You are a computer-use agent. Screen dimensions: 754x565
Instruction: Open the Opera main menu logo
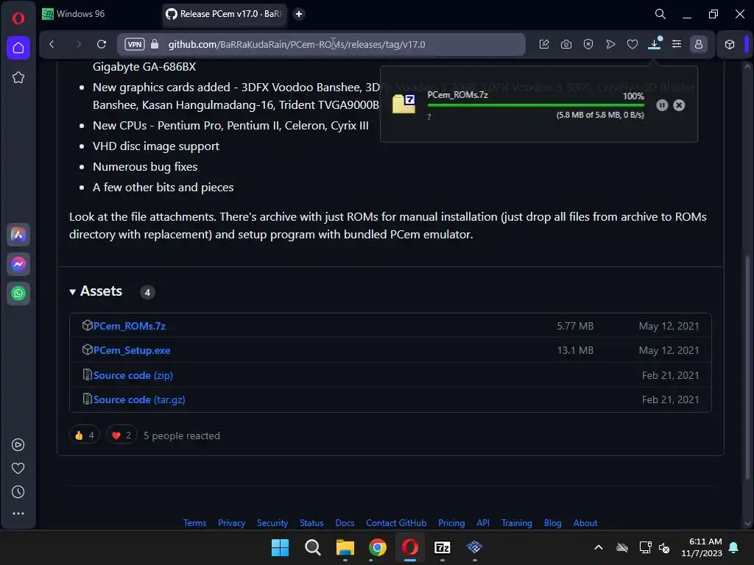tap(18, 18)
